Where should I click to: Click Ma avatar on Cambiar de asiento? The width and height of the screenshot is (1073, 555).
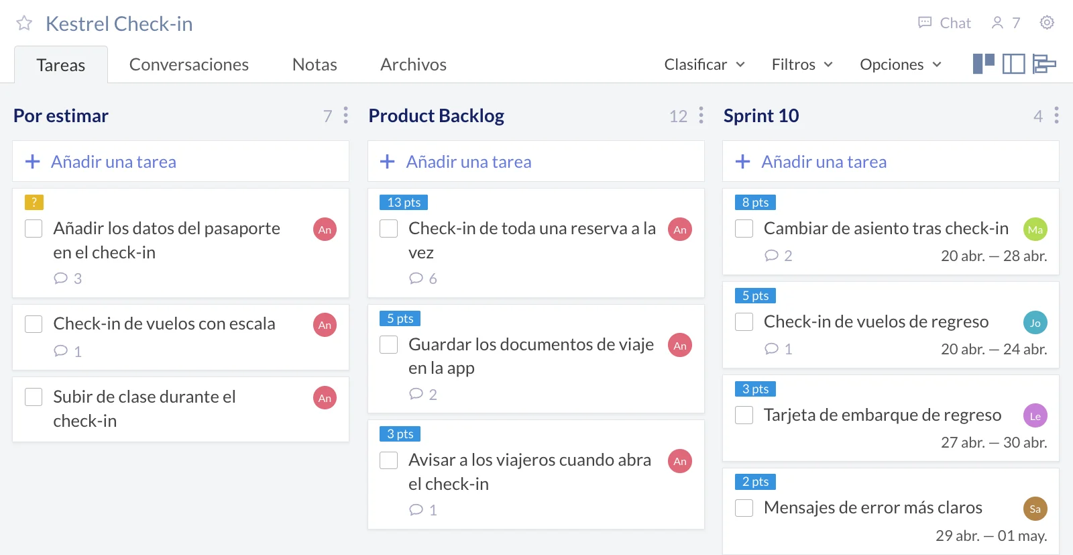1035,230
